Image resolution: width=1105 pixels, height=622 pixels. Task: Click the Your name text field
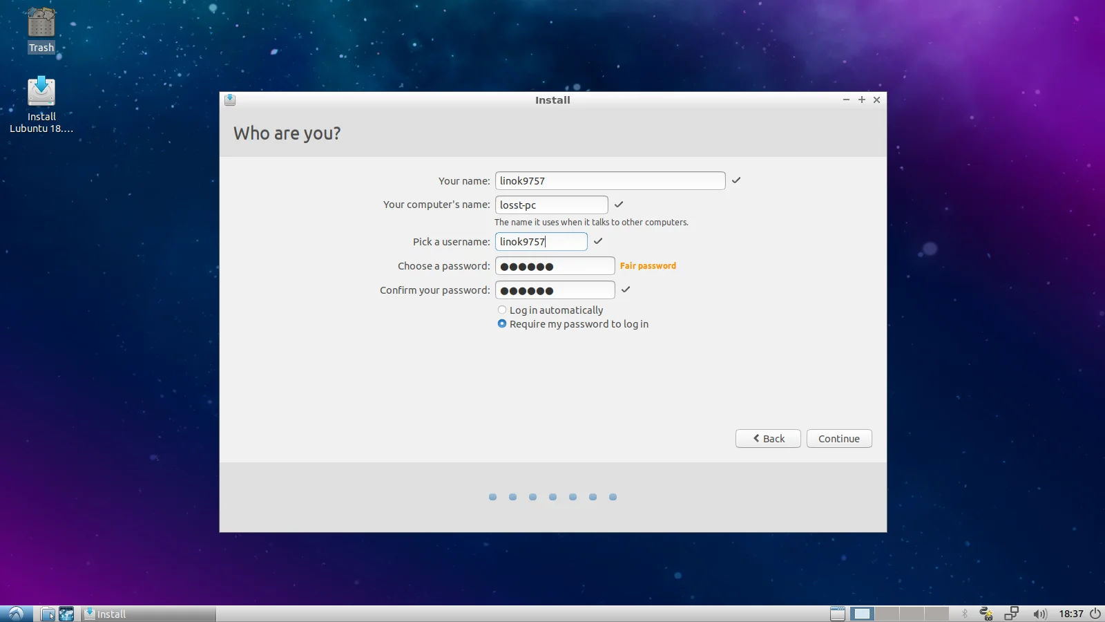(x=610, y=181)
